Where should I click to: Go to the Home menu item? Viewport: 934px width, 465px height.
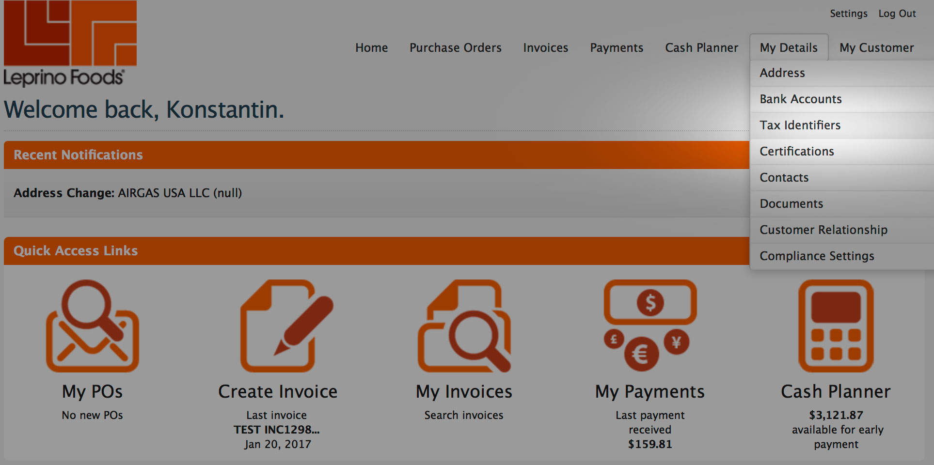[372, 47]
